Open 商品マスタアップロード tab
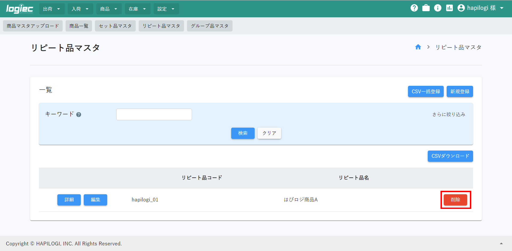The width and height of the screenshot is (512, 251). 33,26
